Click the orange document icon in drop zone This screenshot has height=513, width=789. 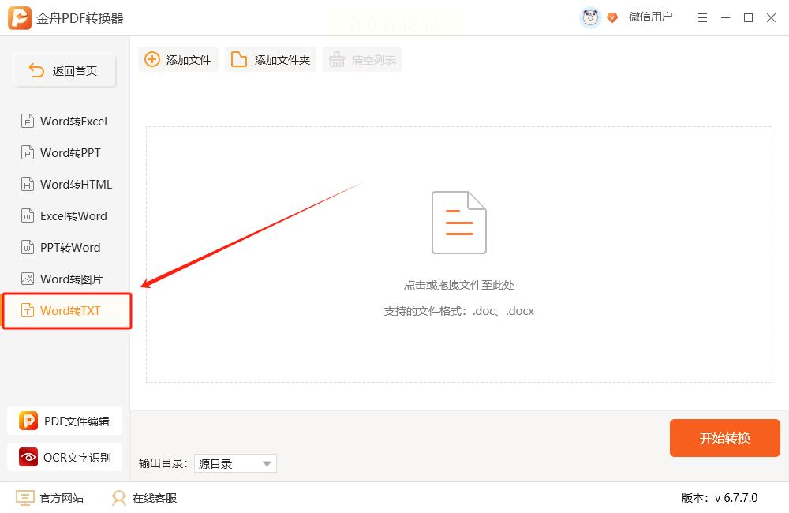459,222
